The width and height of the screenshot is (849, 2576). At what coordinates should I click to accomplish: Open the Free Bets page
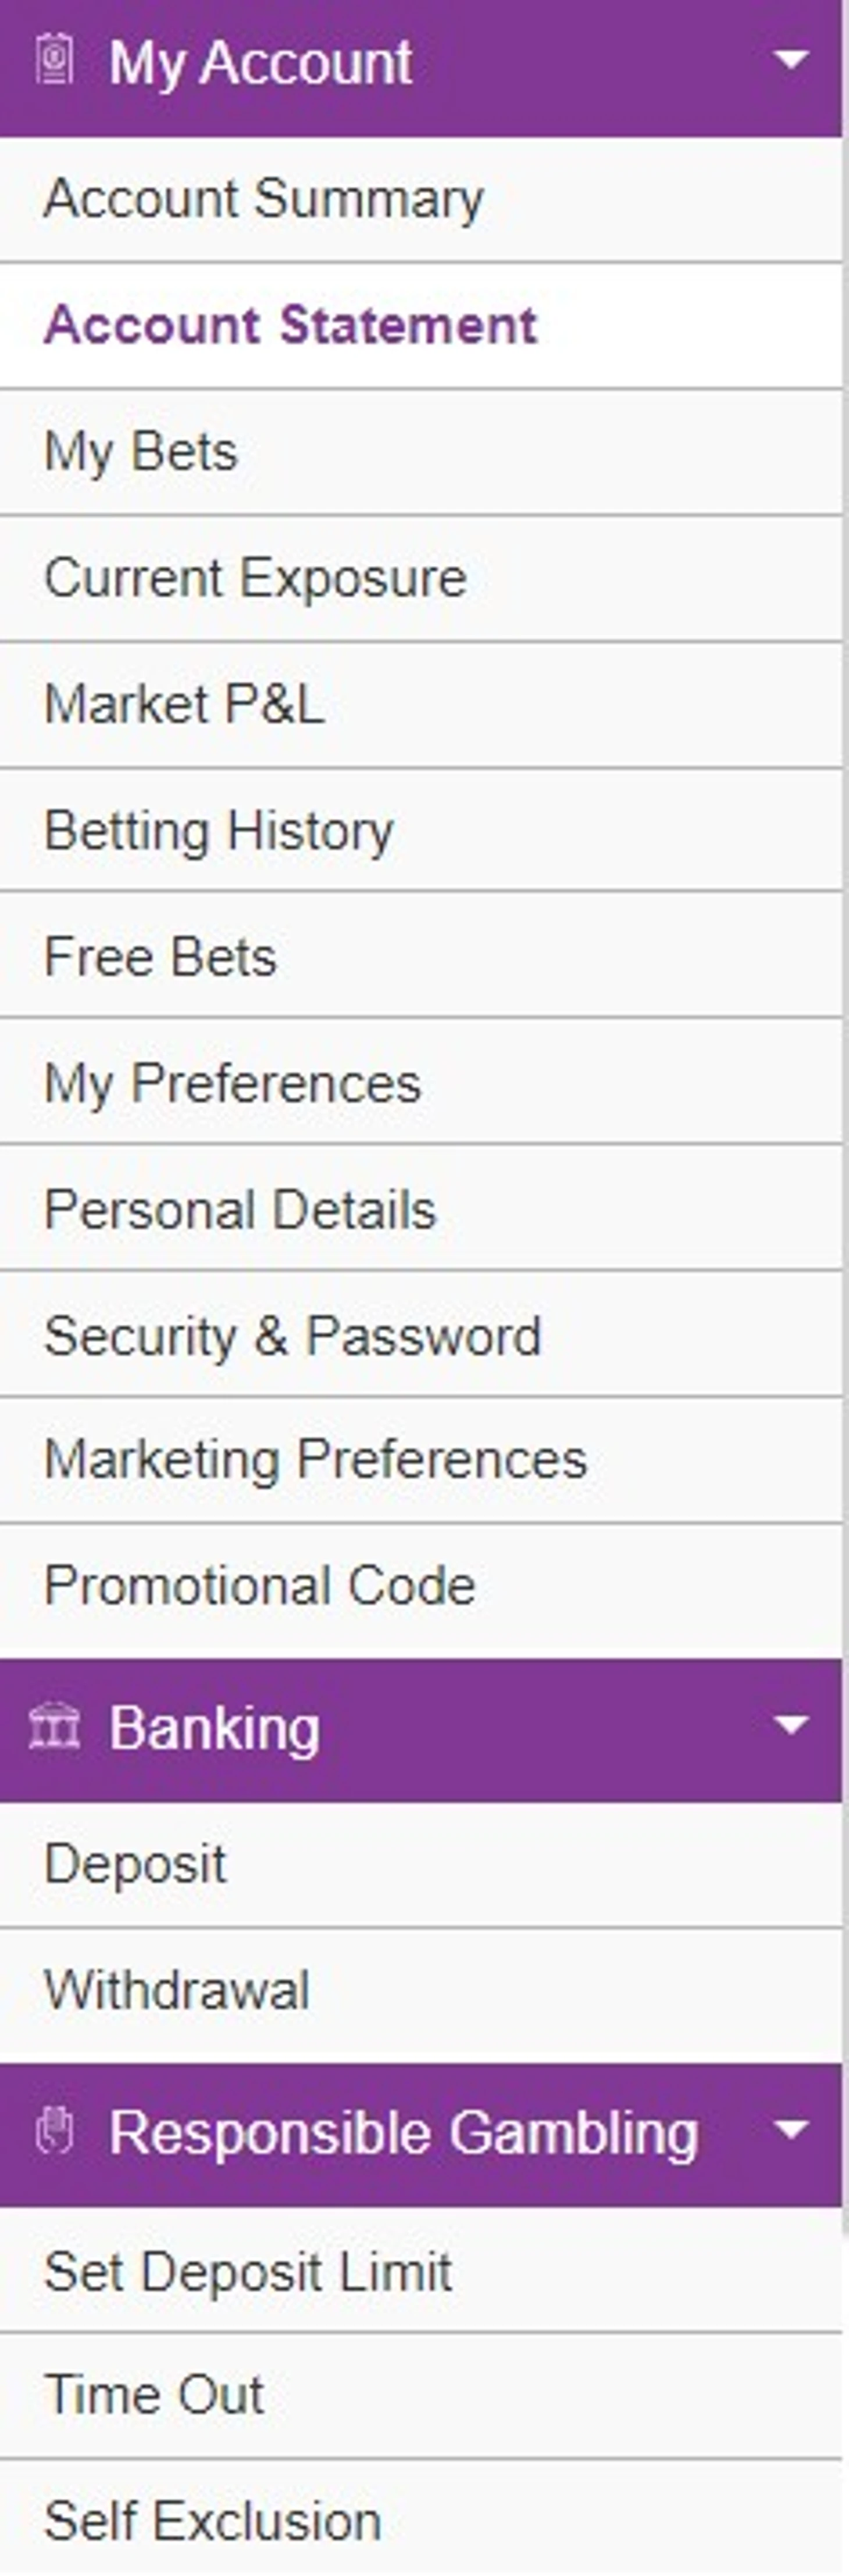click(421, 956)
